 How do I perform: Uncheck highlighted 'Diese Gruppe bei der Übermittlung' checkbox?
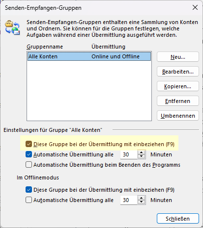coord(29,144)
